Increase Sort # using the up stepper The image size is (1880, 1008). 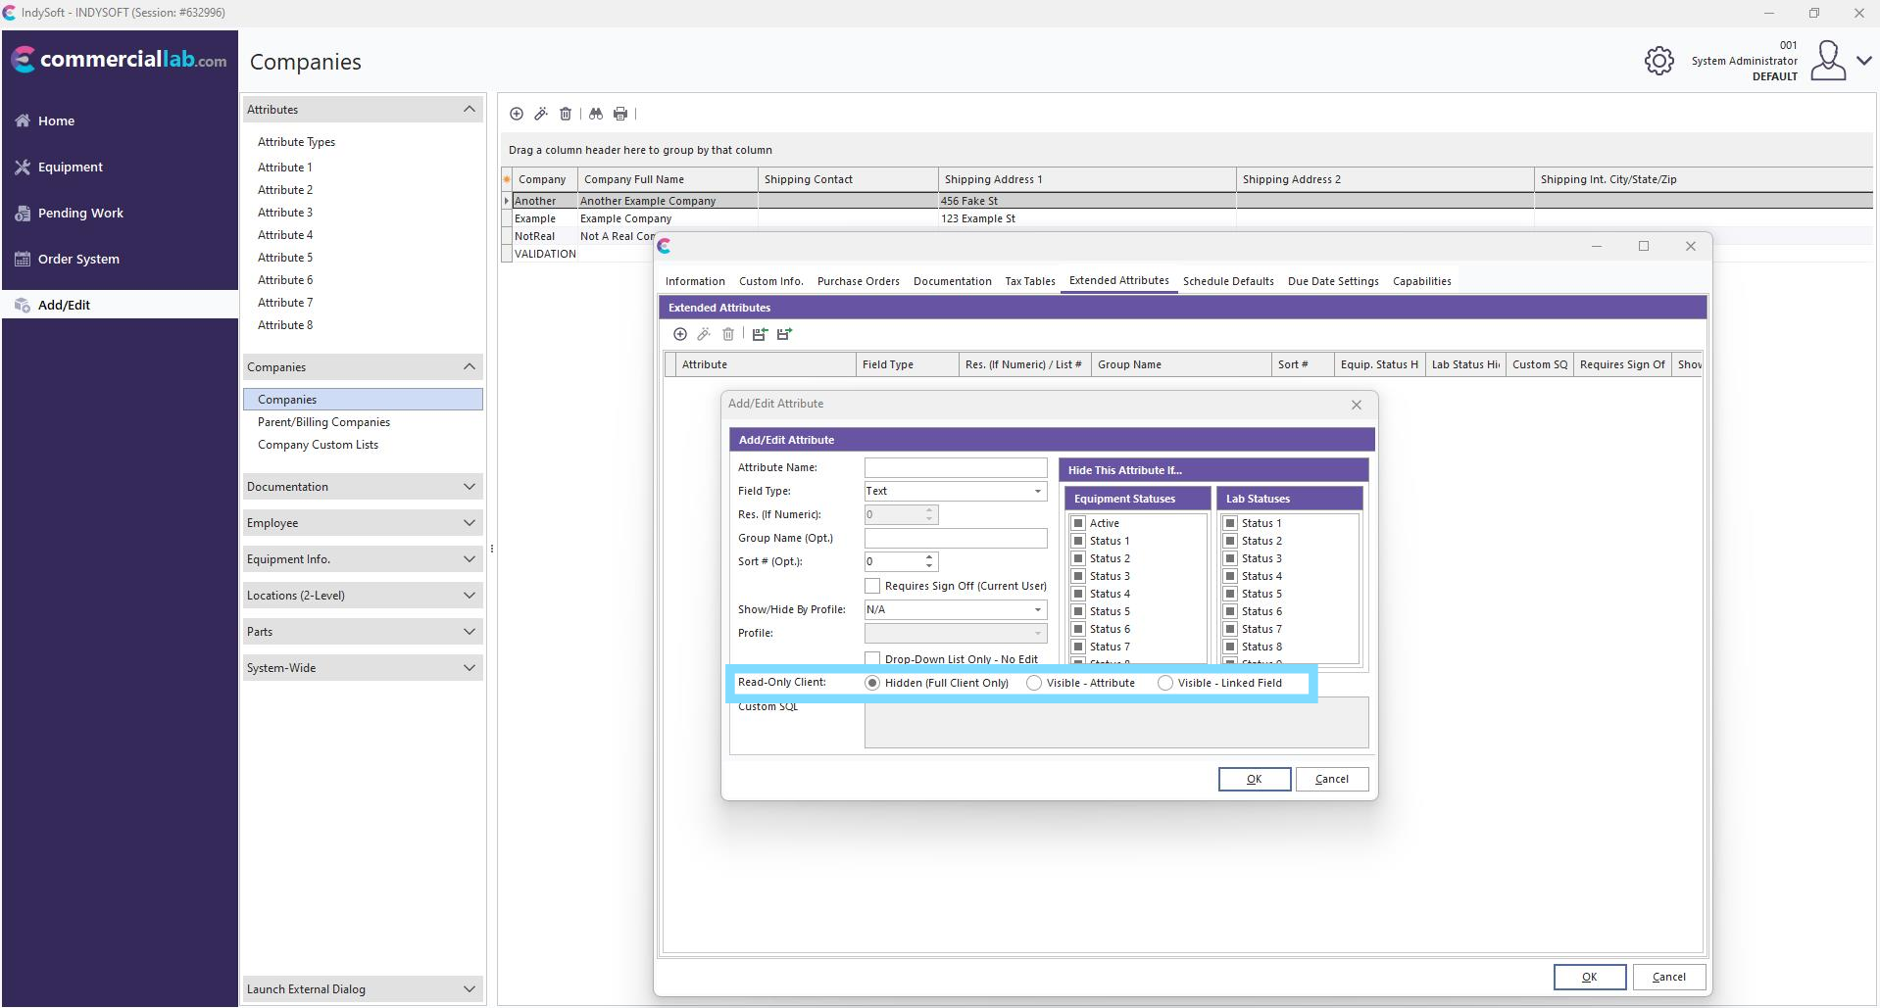click(929, 557)
